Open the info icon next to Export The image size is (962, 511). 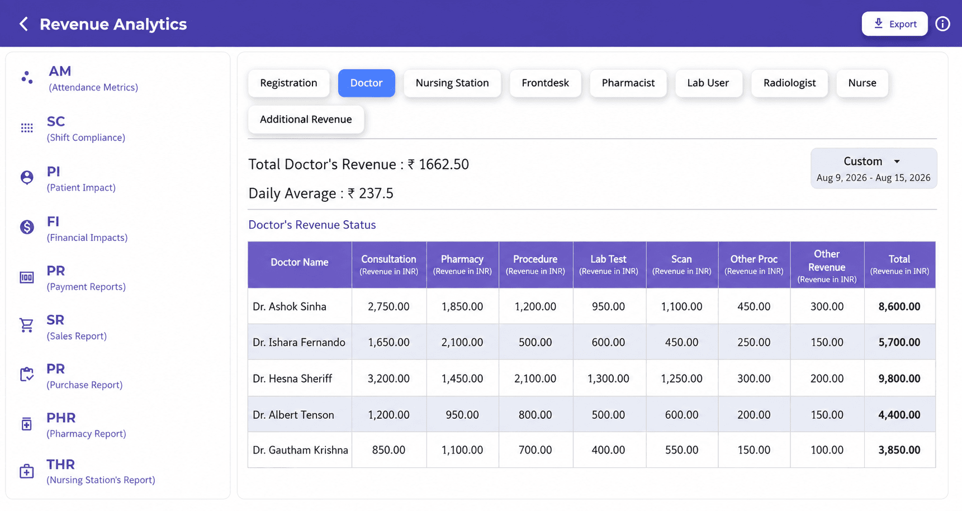coord(942,24)
